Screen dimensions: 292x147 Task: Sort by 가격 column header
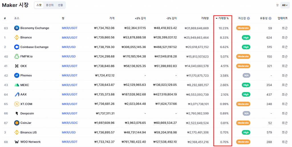coord(112,18)
